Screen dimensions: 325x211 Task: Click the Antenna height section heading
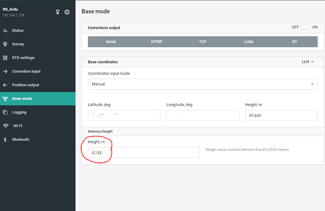[x=100, y=131]
